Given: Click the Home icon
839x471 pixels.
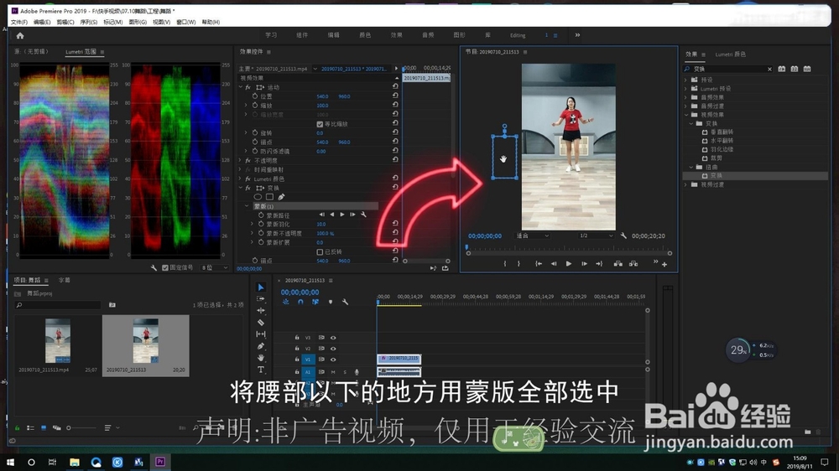Looking at the screenshot, I should pyautogui.click(x=20, y=36).
